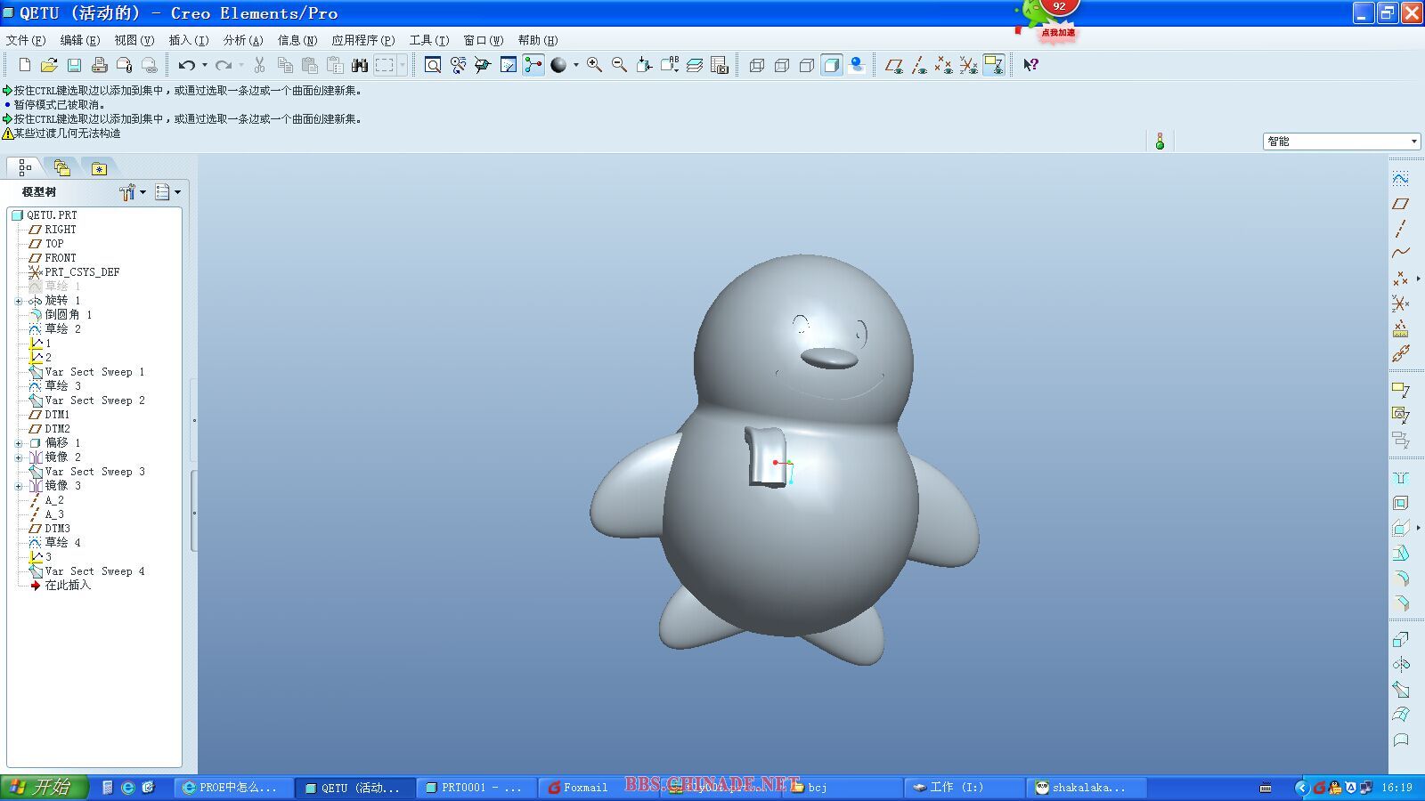Open the 工具(T) menu
The width and height of the screenshot is (1425, 801).
[429, 40]
